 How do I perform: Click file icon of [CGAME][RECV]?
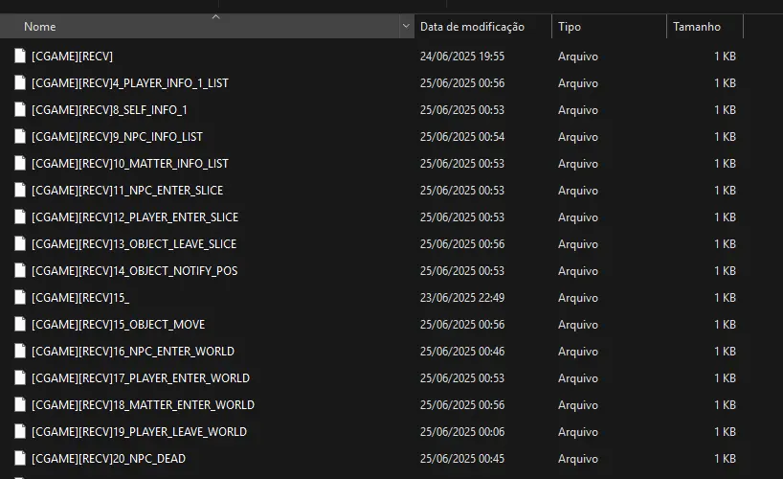pyautogui.click(x=20, y=56)
